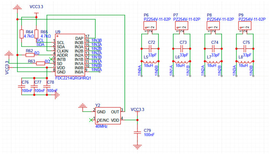Click the CLKIN pin name on U9
The width and height of the screenshot is (270, 155).
pyautogui.click(x=63, y=51)
